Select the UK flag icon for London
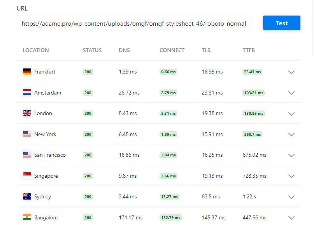Screen dimensions: 316x233 coord(27,113)
